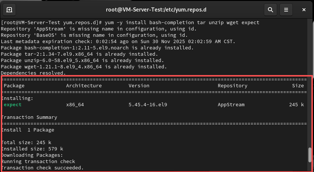Screen dimensions: 314x172
Task: Close the terminal window
Action: (304, 10)
